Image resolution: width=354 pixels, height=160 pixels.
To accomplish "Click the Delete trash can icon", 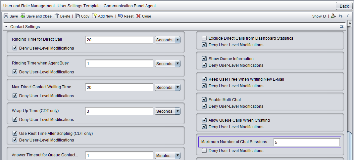I will (x=57, y=16).
